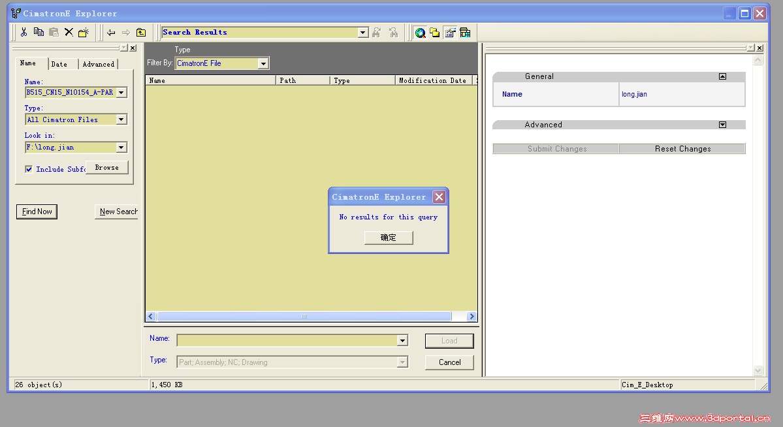Image resolution: width=783 pixels, height=427 pixels.
Task: Click Reset Changes button
Action: 682,149
